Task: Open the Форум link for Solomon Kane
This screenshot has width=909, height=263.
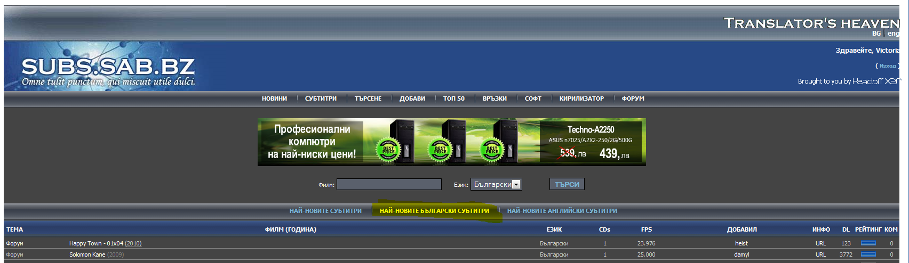Action: (x=14, y=254)
